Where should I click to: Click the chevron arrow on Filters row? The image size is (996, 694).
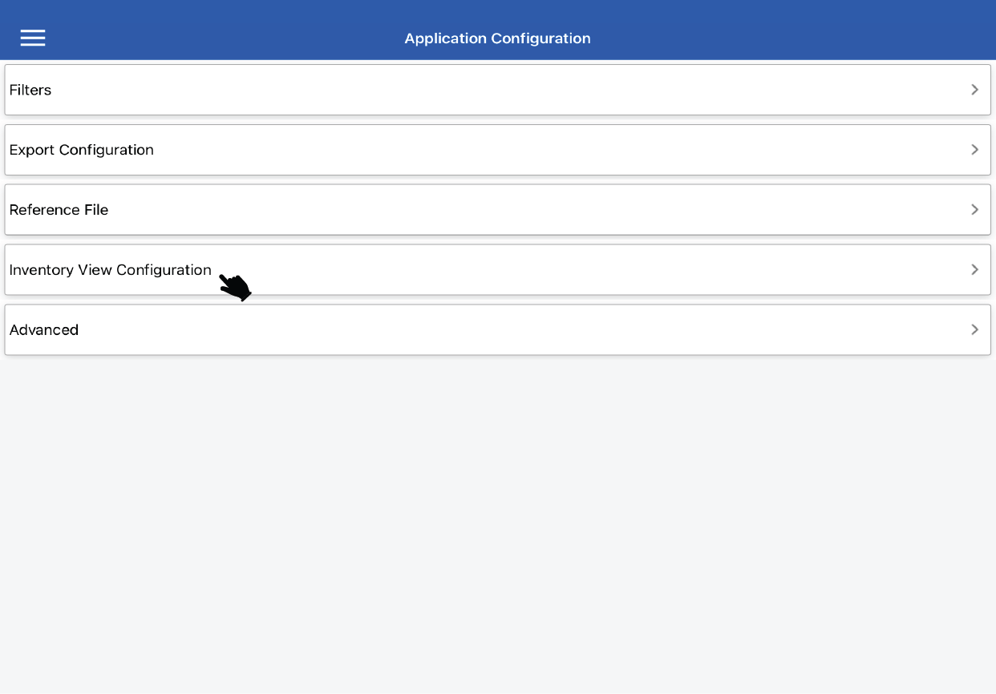974,90
